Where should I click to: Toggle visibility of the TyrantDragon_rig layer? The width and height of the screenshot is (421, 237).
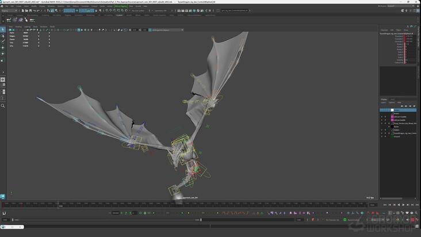tap(382, 133)
